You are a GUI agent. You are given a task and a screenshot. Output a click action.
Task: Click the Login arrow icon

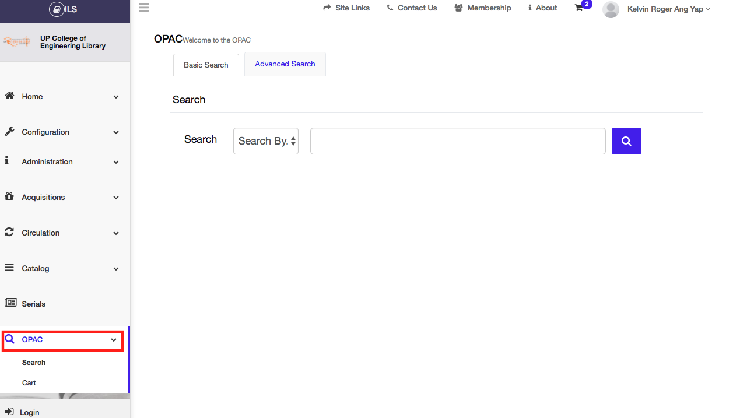click(x=9, y=412)
